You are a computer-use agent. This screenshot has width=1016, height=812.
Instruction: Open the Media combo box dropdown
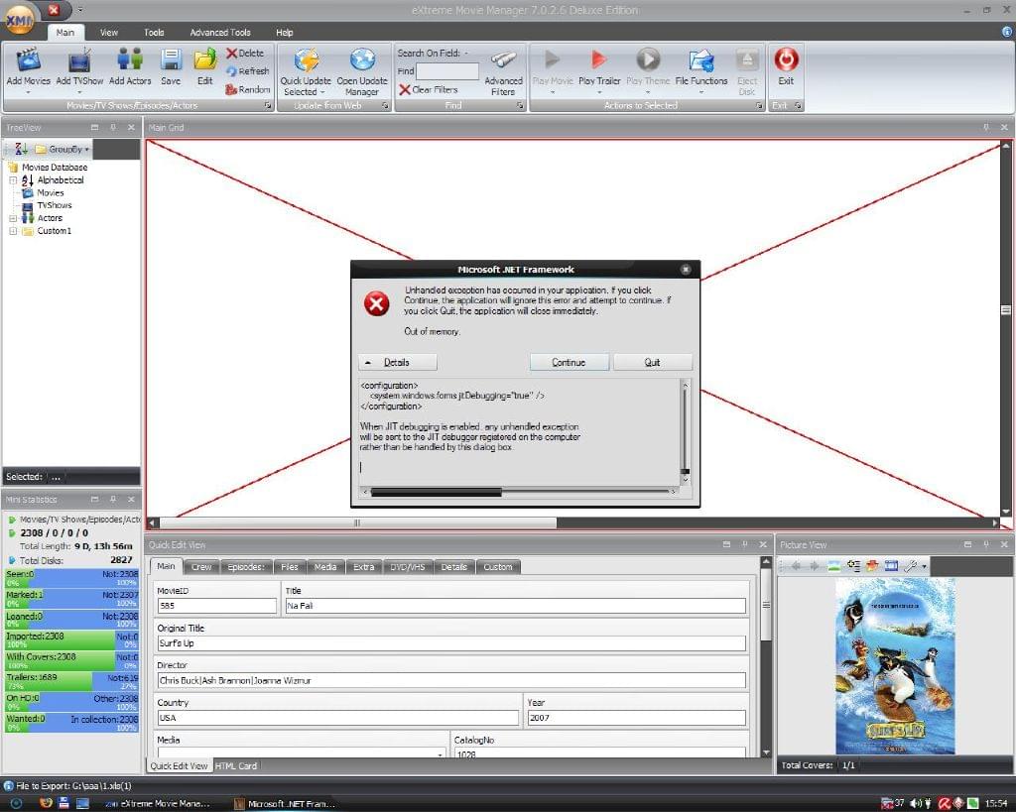pos(441,754)
